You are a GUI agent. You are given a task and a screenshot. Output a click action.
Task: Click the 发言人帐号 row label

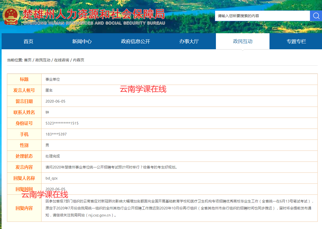[x=24, y=90]
